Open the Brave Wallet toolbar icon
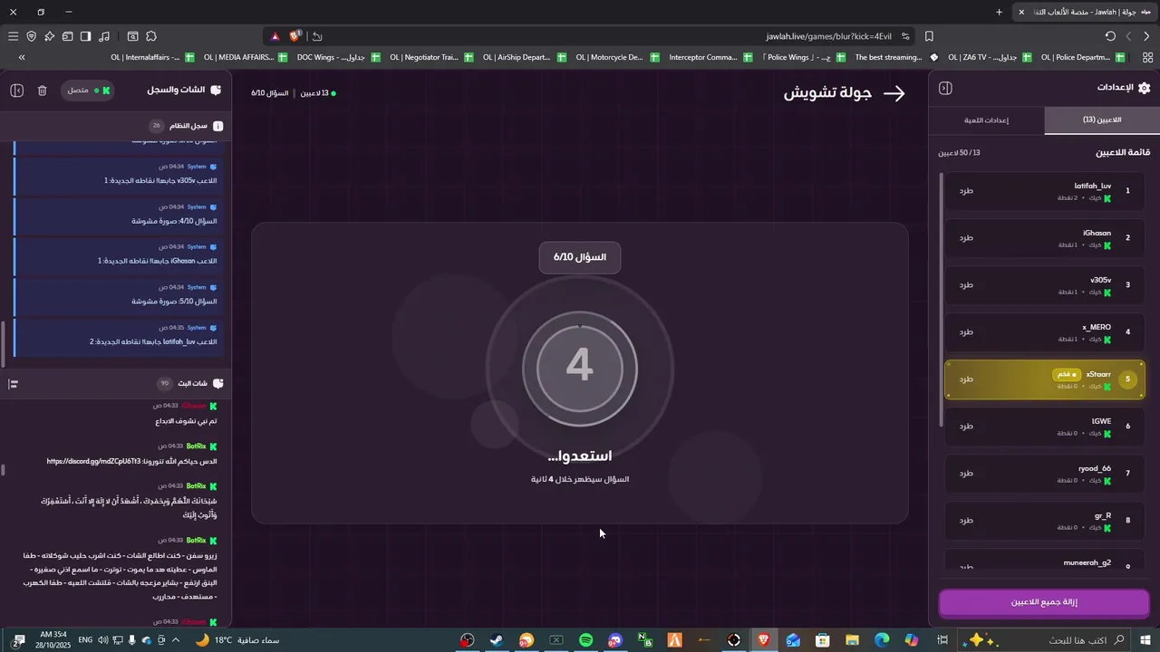Screen dimensions: 1160x652 [67, 36]
